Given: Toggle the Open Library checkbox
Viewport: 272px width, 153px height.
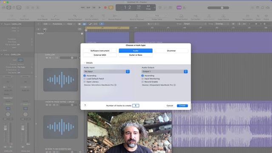Looking at the screenshot, I should [x=85, y=82].
